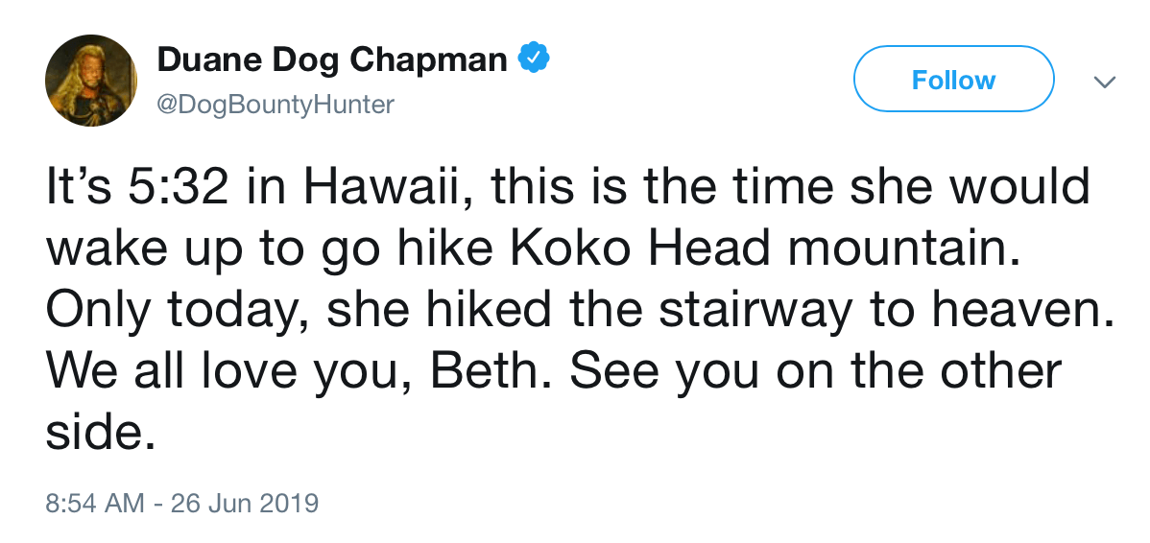Click the last word "side." of the tweet
This screenshot has height=543, width=1150.
100,433
